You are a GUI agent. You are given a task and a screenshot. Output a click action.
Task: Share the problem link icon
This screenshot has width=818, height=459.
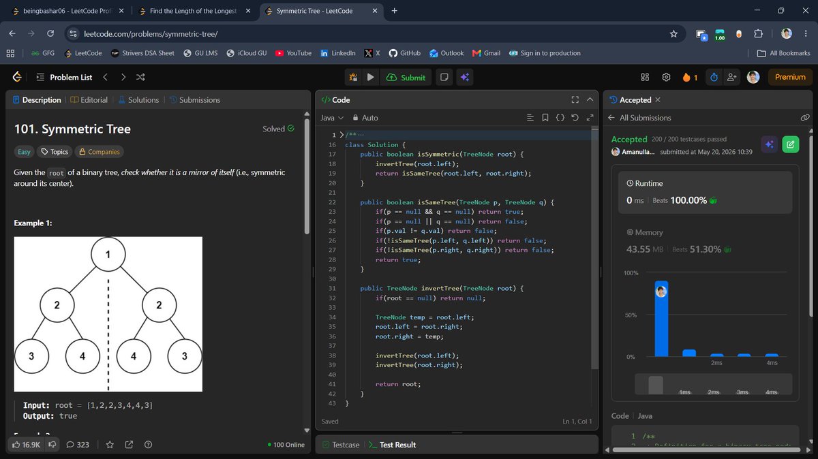[129, 445]
